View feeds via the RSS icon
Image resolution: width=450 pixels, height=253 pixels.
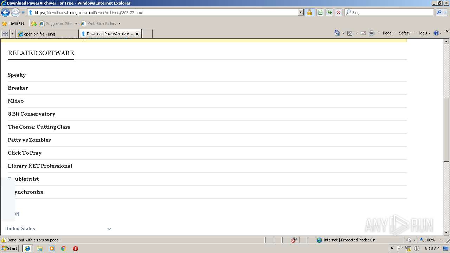(x=350, y=33)
